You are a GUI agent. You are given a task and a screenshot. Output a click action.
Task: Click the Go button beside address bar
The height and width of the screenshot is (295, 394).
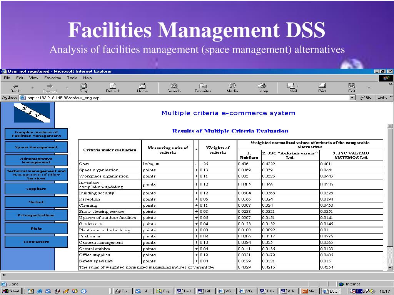tap(366, 98)
